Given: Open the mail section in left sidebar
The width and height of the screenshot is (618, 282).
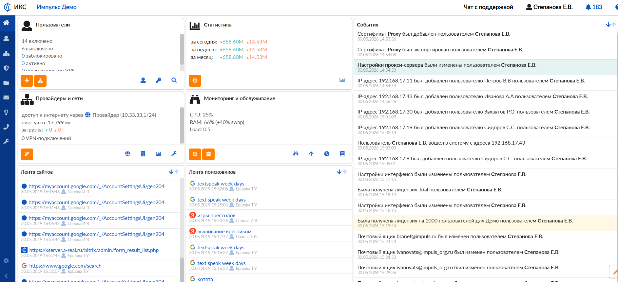Looking at the screenshot, I should [x=6, y=97].
